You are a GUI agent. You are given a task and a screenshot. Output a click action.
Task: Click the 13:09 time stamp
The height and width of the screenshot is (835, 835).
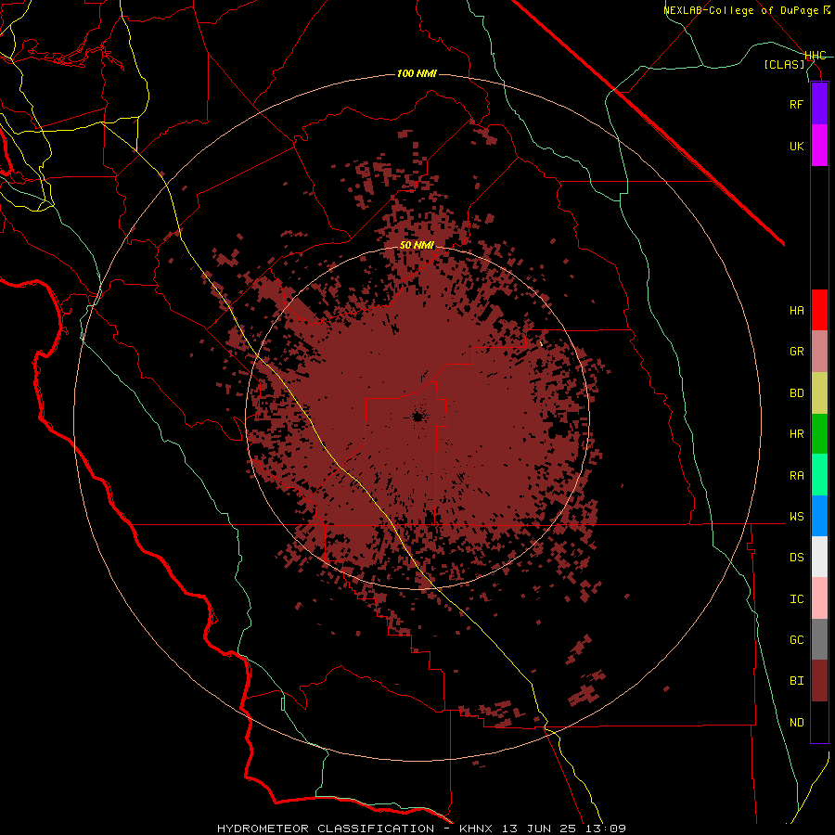606,829
